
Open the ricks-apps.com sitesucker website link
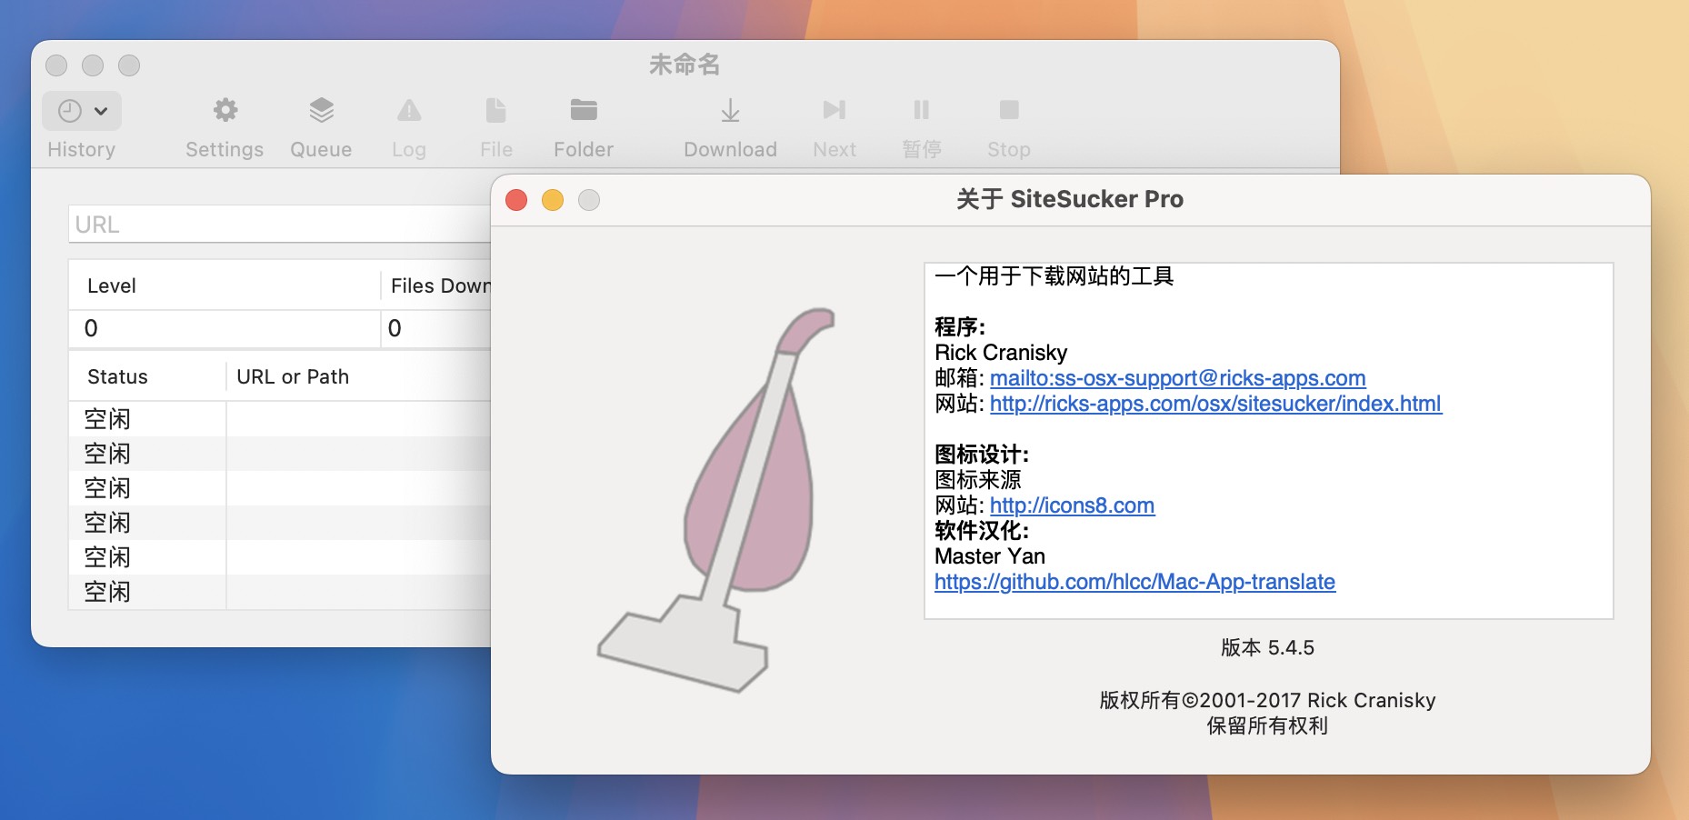[x=1215, y=404]
